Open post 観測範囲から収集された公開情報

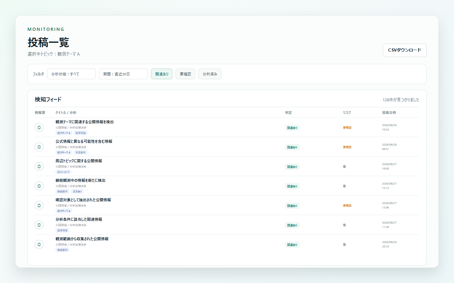click(82, 239)
